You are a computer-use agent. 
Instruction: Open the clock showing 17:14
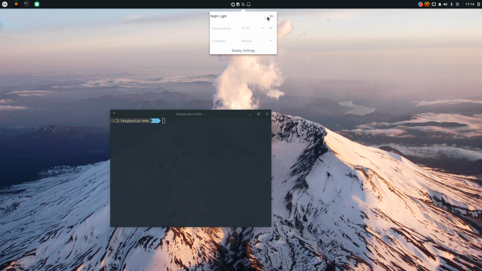470,4
